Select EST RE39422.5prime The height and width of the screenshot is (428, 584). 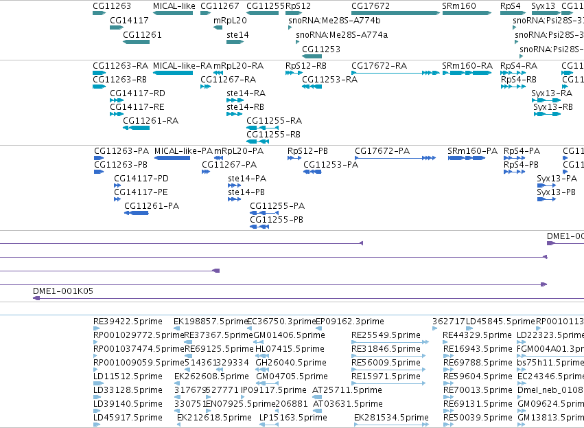tap(128, 322)
